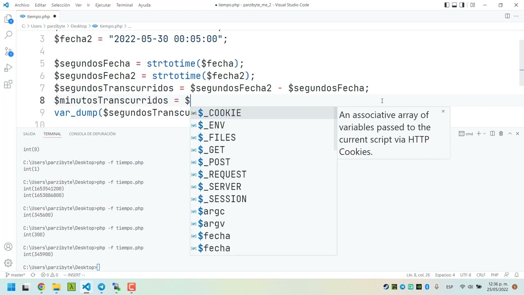Image resolution: width=524 pixels, height=295 pixels.
Task: Open the Search view in activity bar
Action: coord(8,35)
